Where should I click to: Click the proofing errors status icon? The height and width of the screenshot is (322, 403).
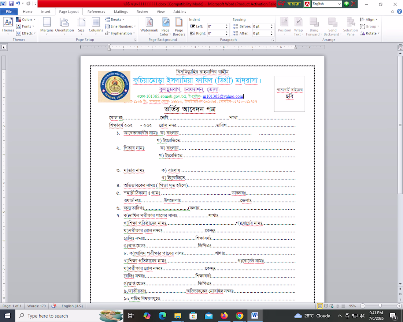54,306
